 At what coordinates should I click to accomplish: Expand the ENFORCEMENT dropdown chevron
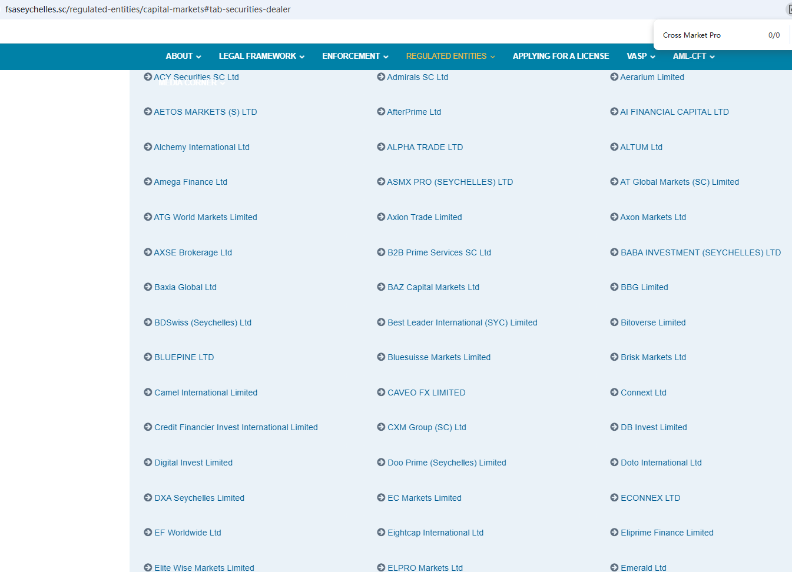[x=386, y=57]
